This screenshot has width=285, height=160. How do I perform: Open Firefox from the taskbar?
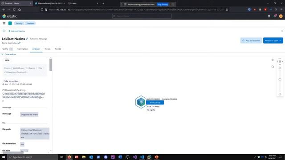coord(69,157)
